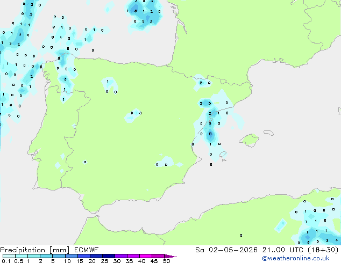The height and width of the screenshot is (263, 341).
Task: Pick the 25–30 mm navy legend swatch
Action: 108,256
